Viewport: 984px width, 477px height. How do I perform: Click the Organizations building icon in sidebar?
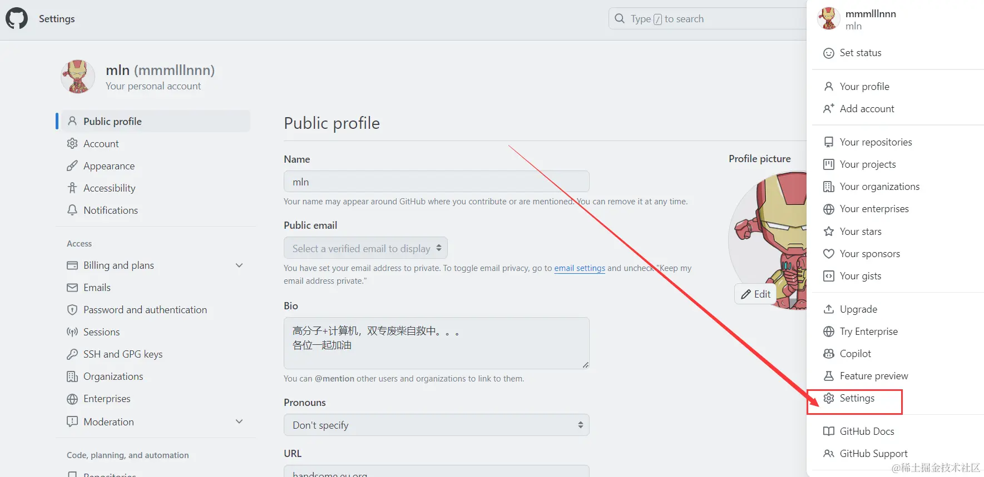pyautogui.click(x=72, y=376)
